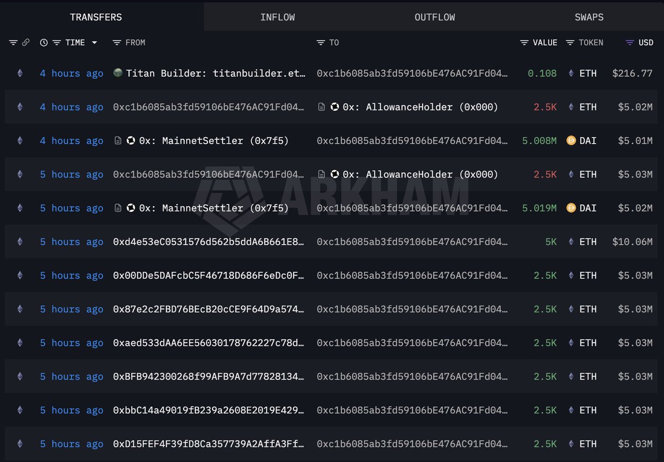This screenshot has height=462, width=664.
Task: Select the $10.06M USD cell
Action: click(x=632, y=242)
